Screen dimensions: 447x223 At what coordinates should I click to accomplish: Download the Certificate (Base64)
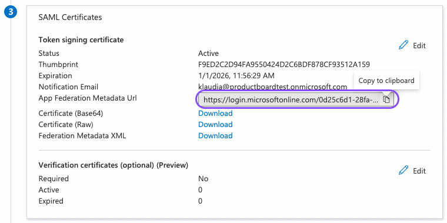[x=215, y=113]
